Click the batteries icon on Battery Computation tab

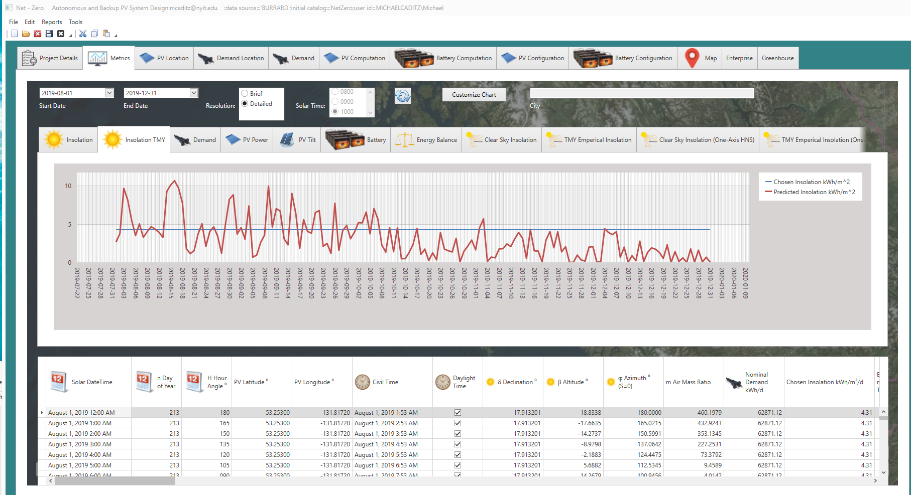[414, 58]
